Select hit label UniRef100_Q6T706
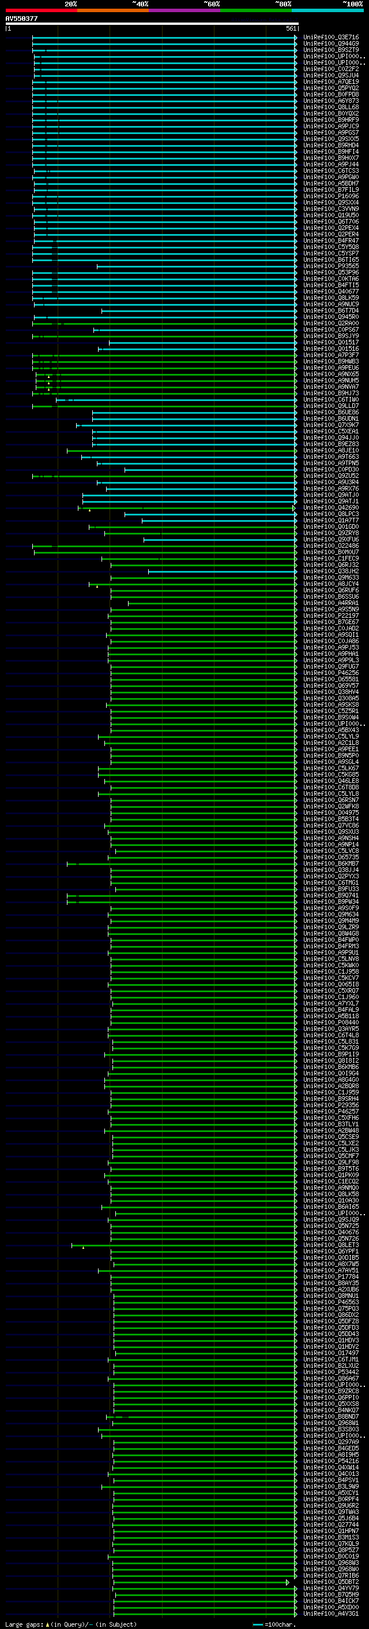This screenshot has height=1629, width=369. point(331,221)
